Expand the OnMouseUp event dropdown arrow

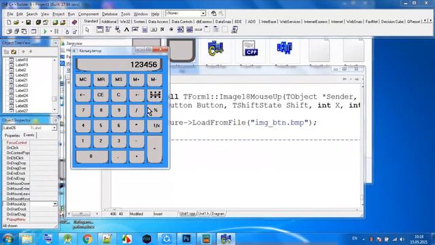[54, 204]
